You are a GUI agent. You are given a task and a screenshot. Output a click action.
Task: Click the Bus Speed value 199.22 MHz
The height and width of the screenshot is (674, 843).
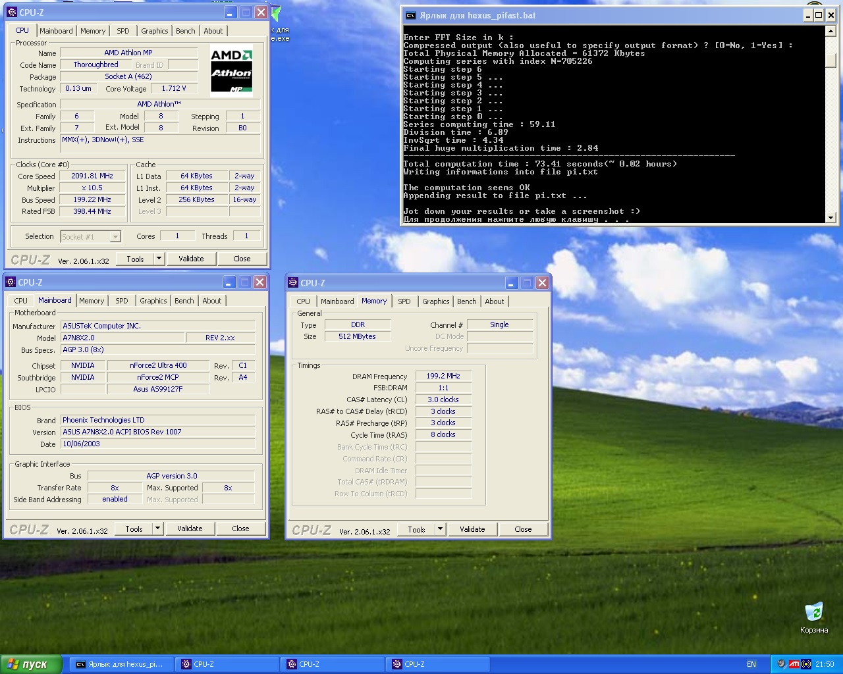[92, 199]
